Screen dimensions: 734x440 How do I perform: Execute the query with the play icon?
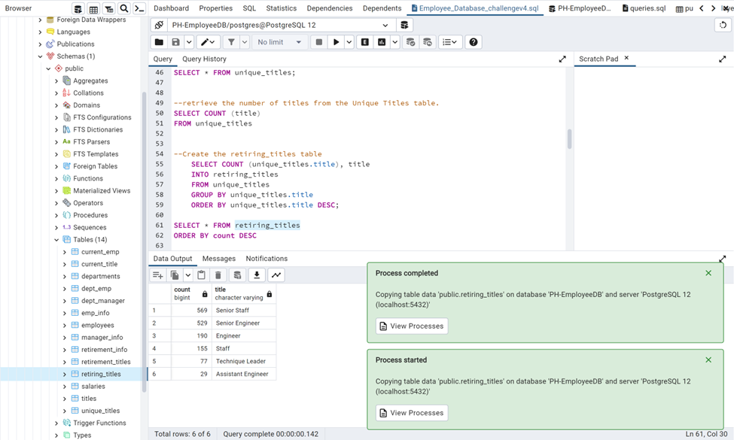(337, 42)
